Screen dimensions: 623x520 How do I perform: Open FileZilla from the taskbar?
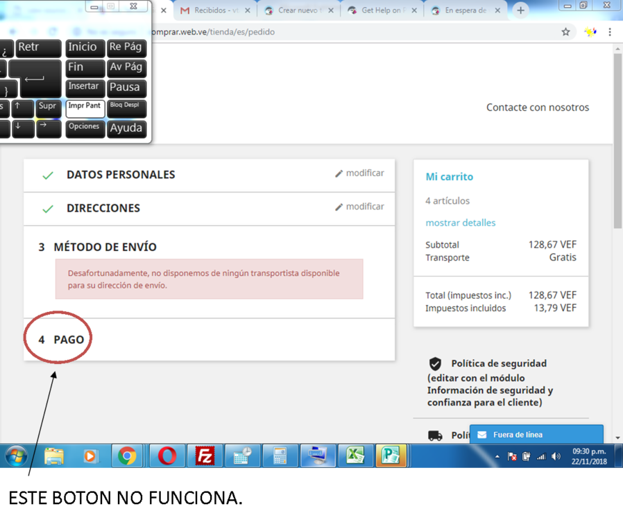205,456
